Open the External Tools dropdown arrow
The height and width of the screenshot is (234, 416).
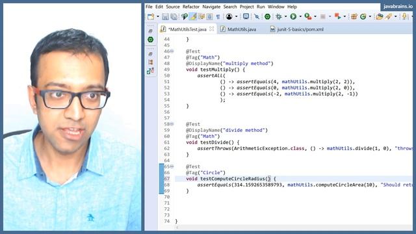point(344,17)
